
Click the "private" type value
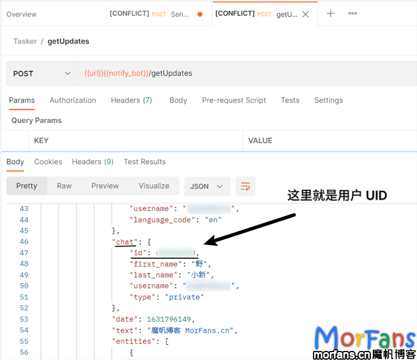pyautogui.click(x=185, y=297)
